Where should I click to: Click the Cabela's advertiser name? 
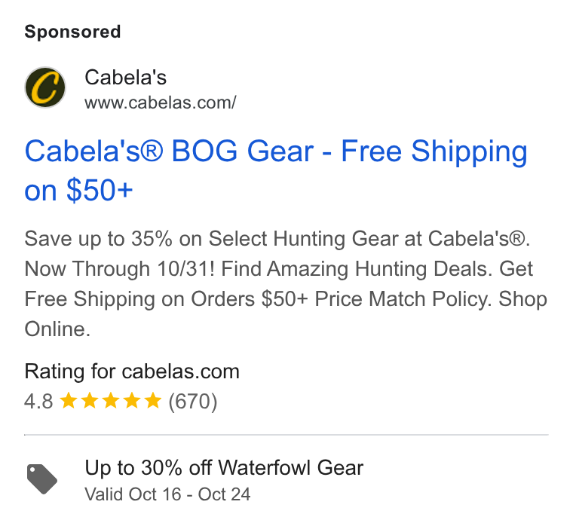[126, 78]
